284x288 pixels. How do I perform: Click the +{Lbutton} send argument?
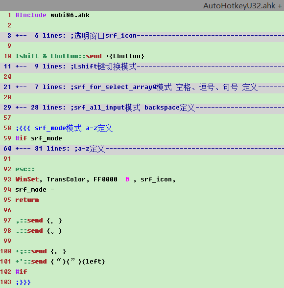coord(125,56)
